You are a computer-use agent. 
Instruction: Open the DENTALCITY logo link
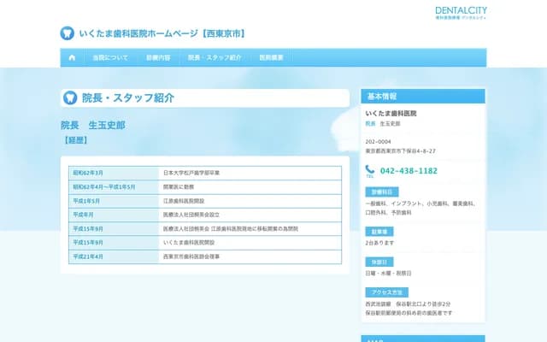click(461, 12)
